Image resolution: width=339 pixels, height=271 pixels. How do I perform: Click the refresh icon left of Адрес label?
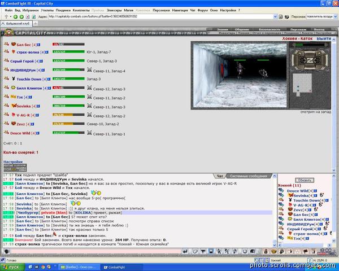pos(34,16)
